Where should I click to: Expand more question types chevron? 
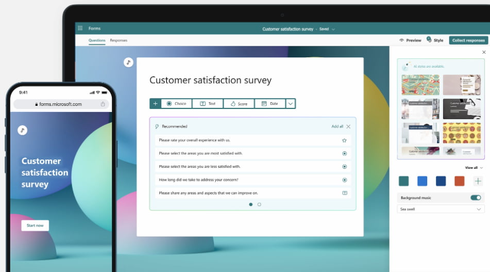click(291, 104)
